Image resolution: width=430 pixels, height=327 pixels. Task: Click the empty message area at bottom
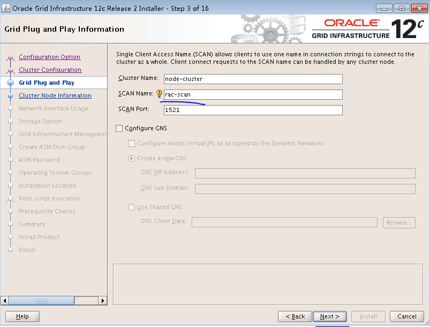[268, 285]
